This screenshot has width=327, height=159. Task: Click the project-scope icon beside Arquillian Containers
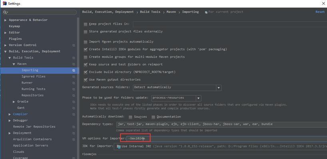pos(74,139)
